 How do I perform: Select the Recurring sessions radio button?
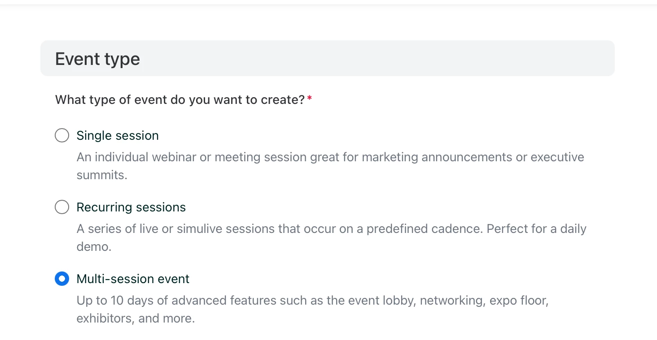[x=62, y=207]
